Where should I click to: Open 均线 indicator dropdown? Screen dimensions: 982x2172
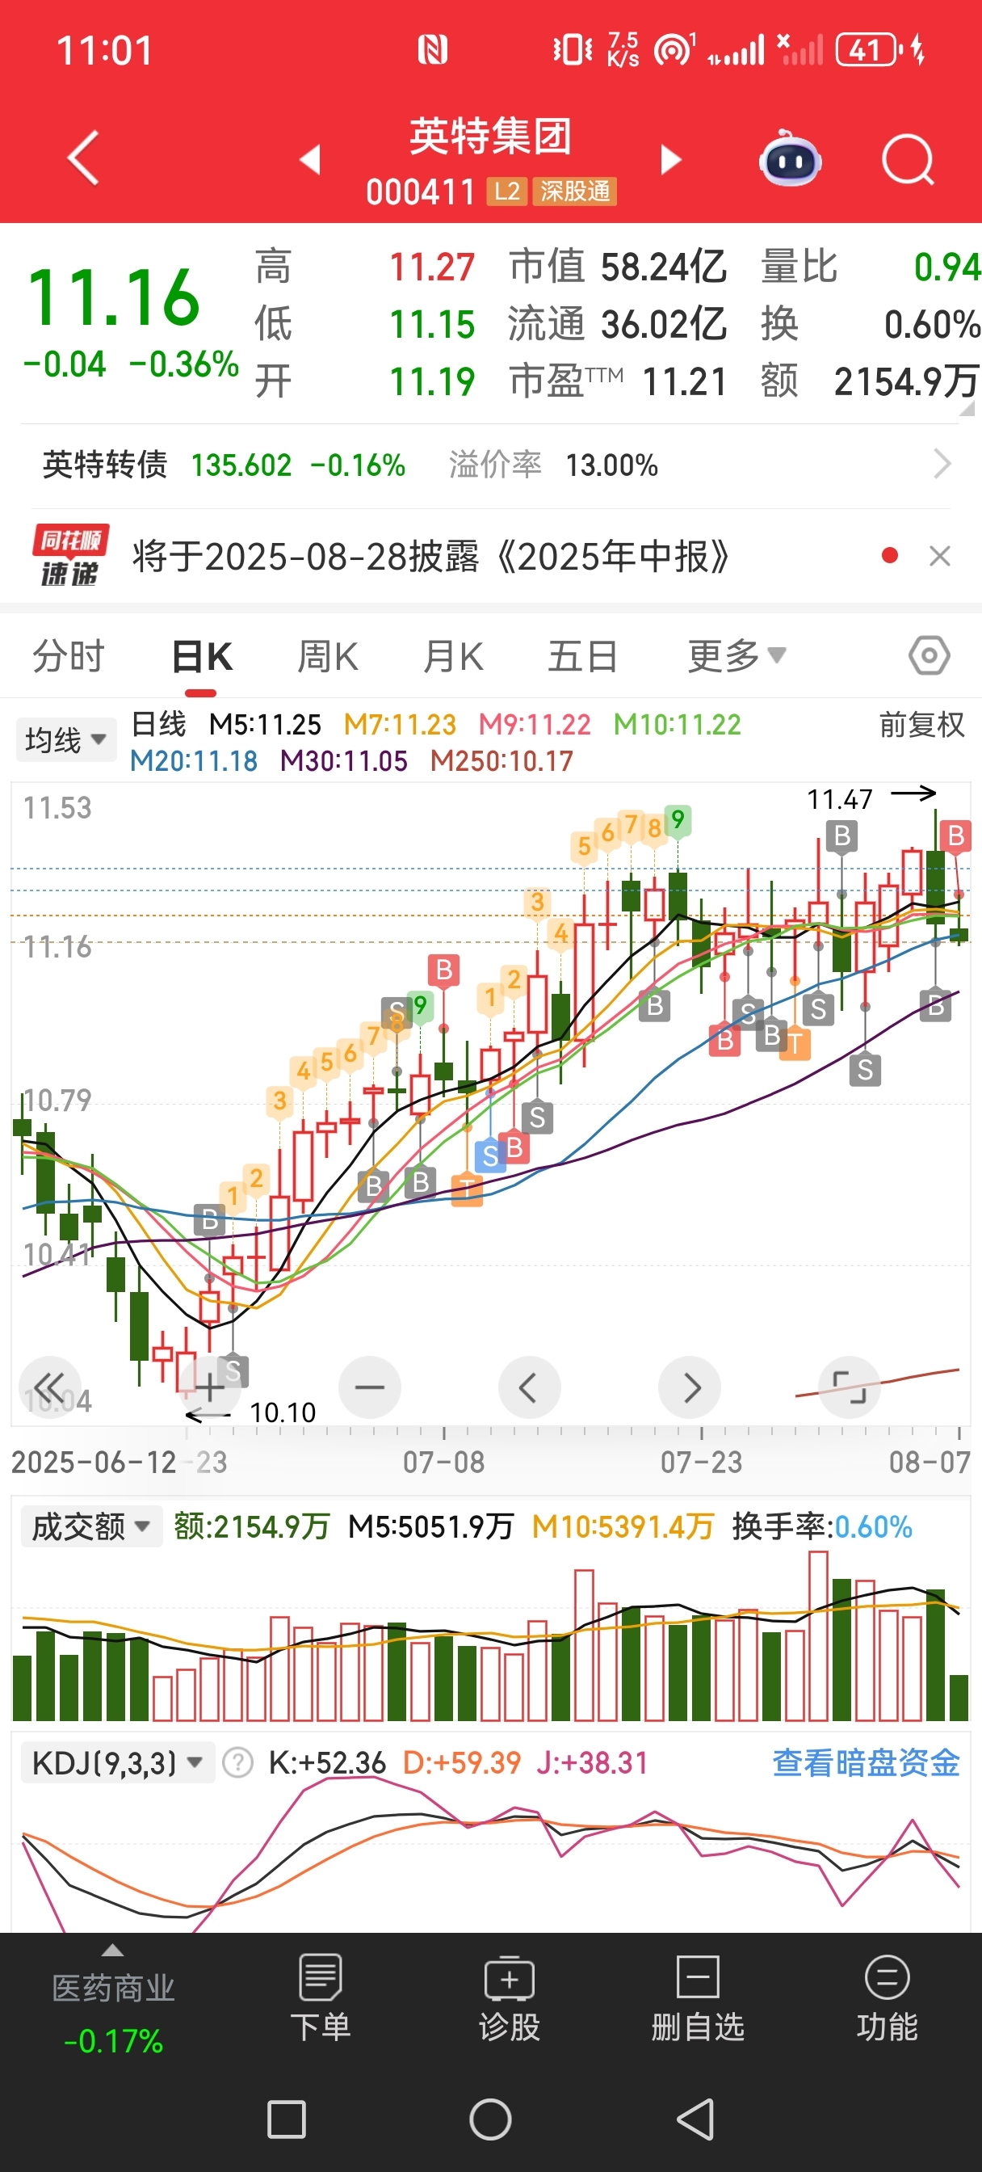coord(65,739)
